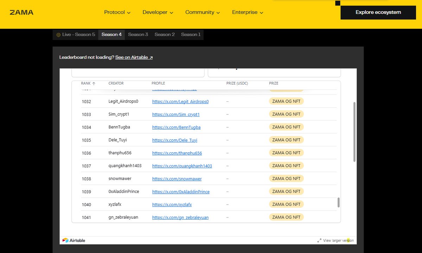Open the x.com/0xAladdinPrince profile link
422x253 pixels.
181,192
